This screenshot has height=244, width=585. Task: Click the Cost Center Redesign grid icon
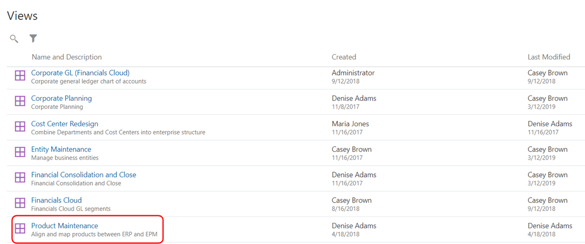tap(20, 126)
